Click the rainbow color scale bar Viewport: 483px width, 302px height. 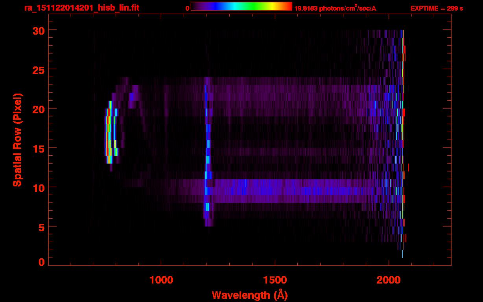(x=241, y=6)
